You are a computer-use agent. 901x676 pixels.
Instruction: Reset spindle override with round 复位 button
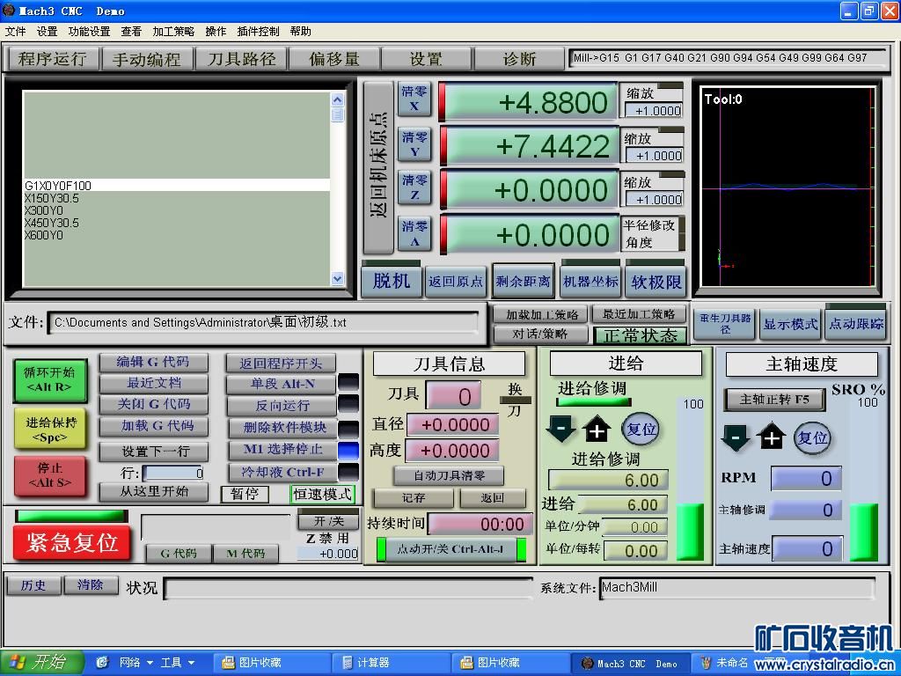[812, 437]
